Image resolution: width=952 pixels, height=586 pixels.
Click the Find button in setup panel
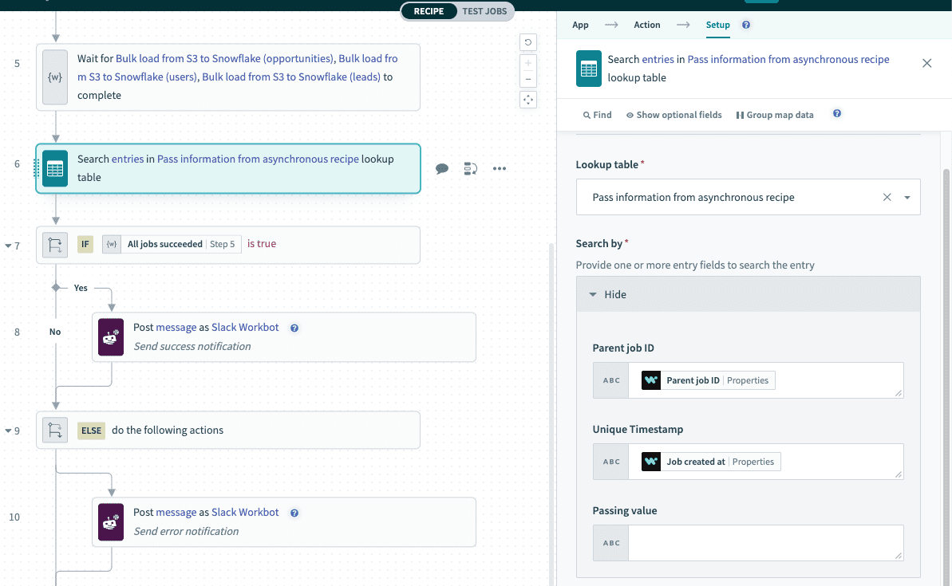597,115
